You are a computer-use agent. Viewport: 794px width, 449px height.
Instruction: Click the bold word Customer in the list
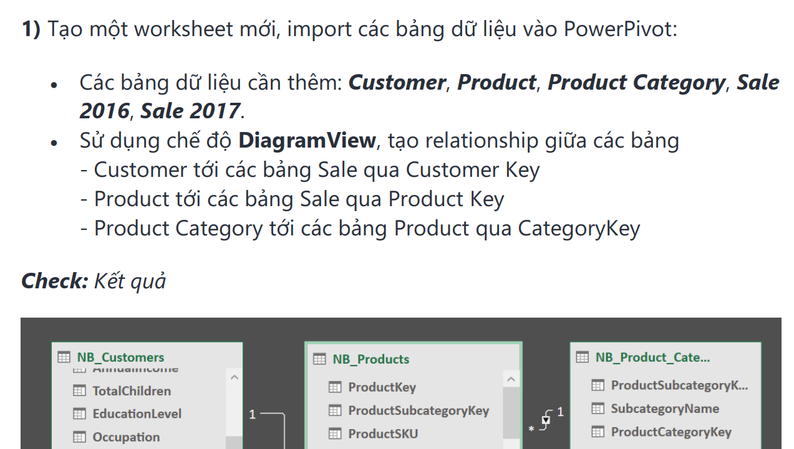(x=397, y=82)
